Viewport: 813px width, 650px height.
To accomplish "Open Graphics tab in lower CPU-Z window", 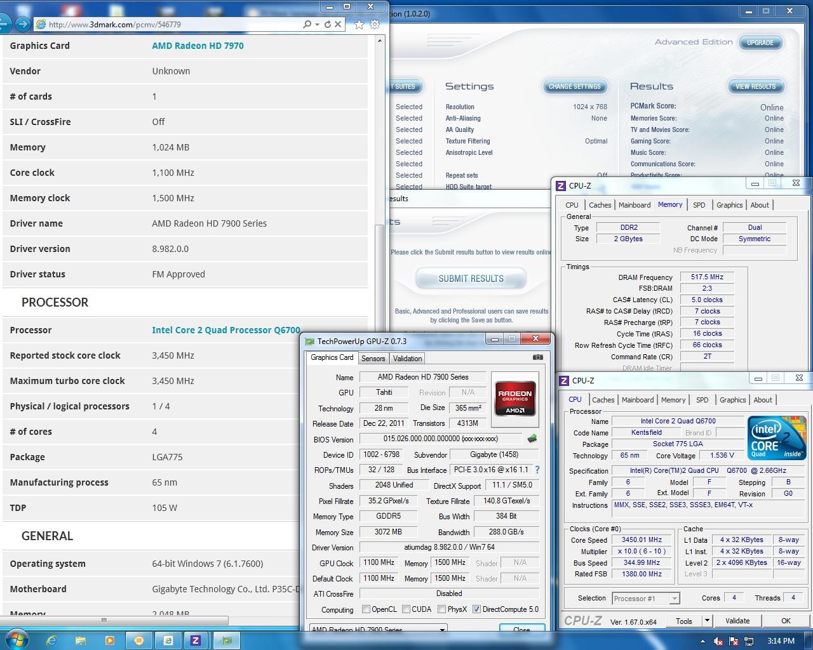I will coord(732,400).
